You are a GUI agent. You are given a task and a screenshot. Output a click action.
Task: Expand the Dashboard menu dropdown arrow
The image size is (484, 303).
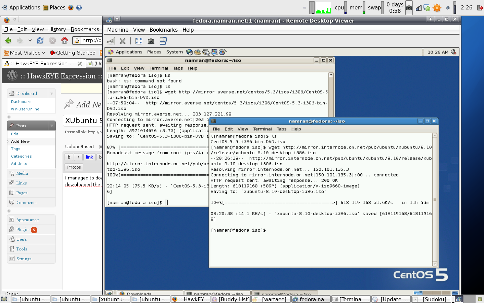pyautogui.click(x=51, y=94)
